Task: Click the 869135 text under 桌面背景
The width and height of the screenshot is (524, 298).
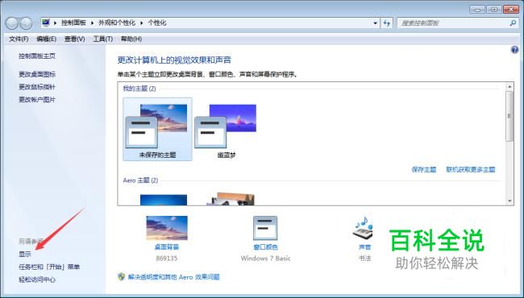Action: click(167, 259)
